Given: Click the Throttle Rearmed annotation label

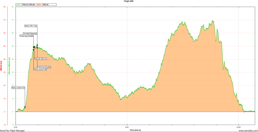Looking at the screenshot, I should pos(30,33).
